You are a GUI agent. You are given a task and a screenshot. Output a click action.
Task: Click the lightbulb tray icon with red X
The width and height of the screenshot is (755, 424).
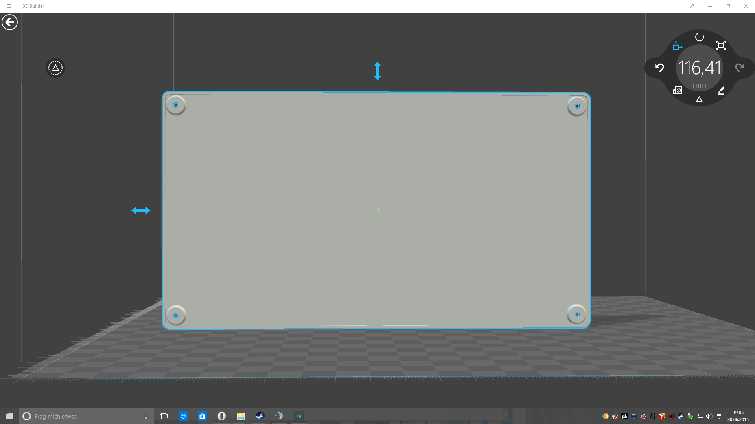pyautogui.click(x=615, y=416)
